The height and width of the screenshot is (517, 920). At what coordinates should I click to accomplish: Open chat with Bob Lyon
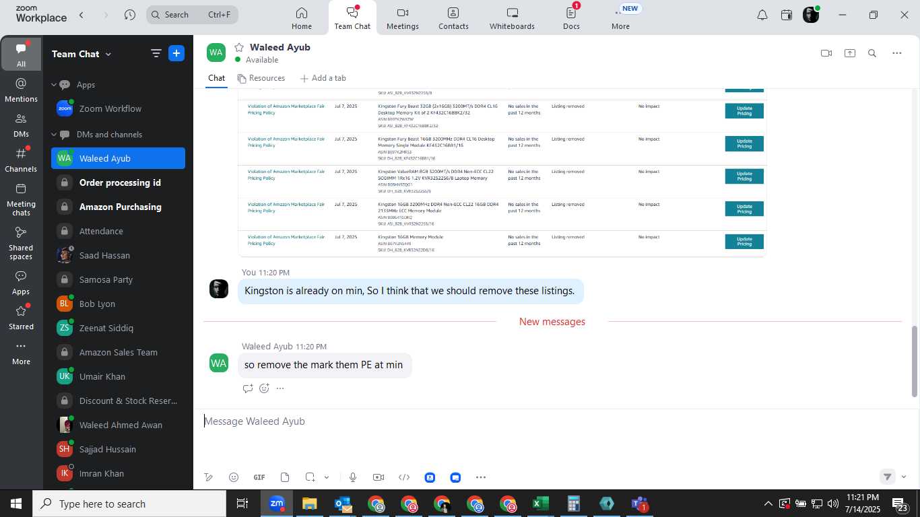[118, 304]
